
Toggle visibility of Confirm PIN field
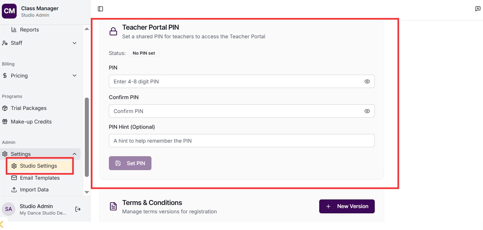click(367, 111)
